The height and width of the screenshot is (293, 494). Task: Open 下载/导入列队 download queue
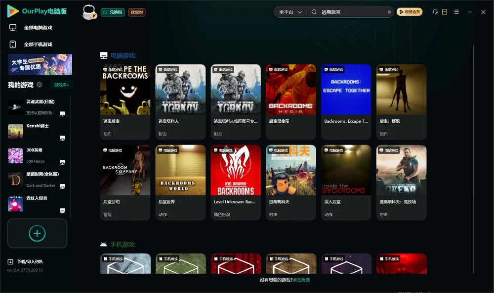pos(26,261)
